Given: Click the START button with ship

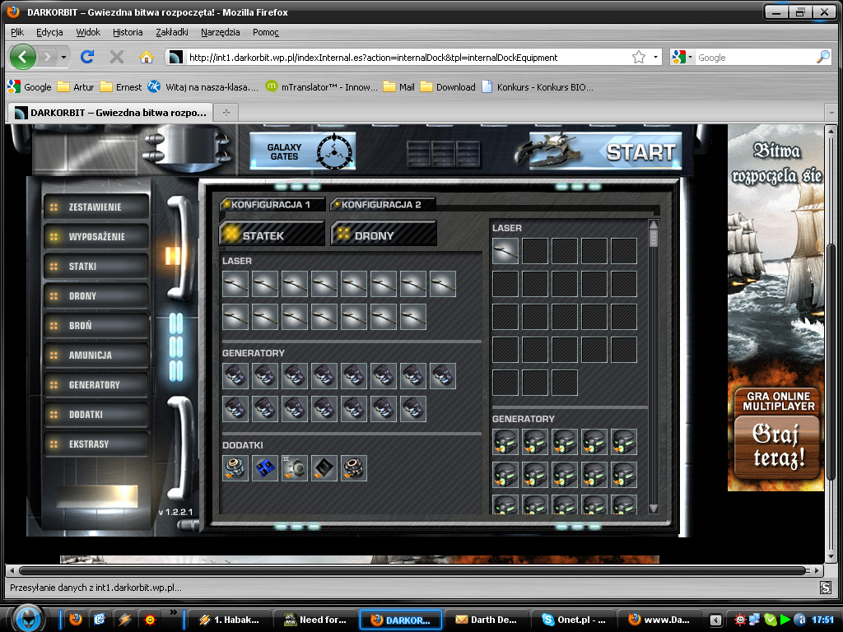Looking at the screenshot, I should click(605, 151).
